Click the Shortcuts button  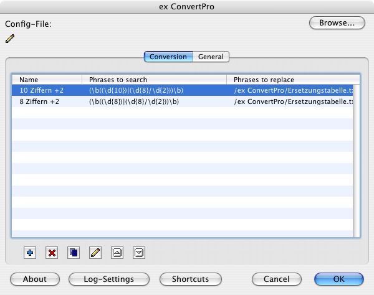pyautogui.click(x=190, y=279)
